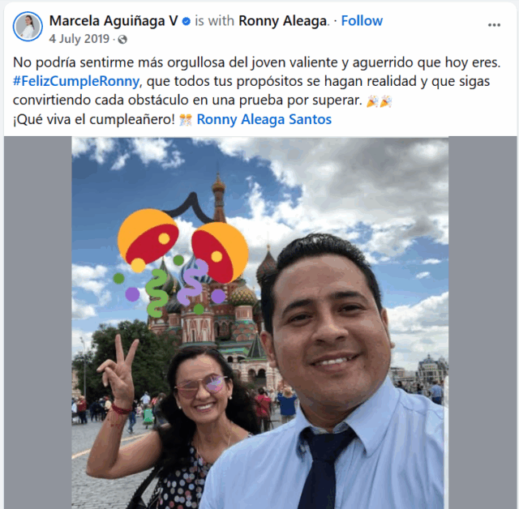This screenshot has height=509, width=519.
Task: Click the second party popper emoji
Action: pyautogui.click(x=386, y=101)
